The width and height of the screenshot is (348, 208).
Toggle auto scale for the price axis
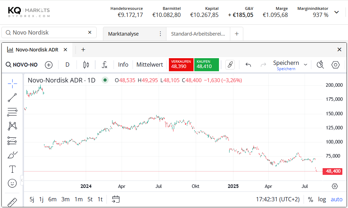coord(336,199)
